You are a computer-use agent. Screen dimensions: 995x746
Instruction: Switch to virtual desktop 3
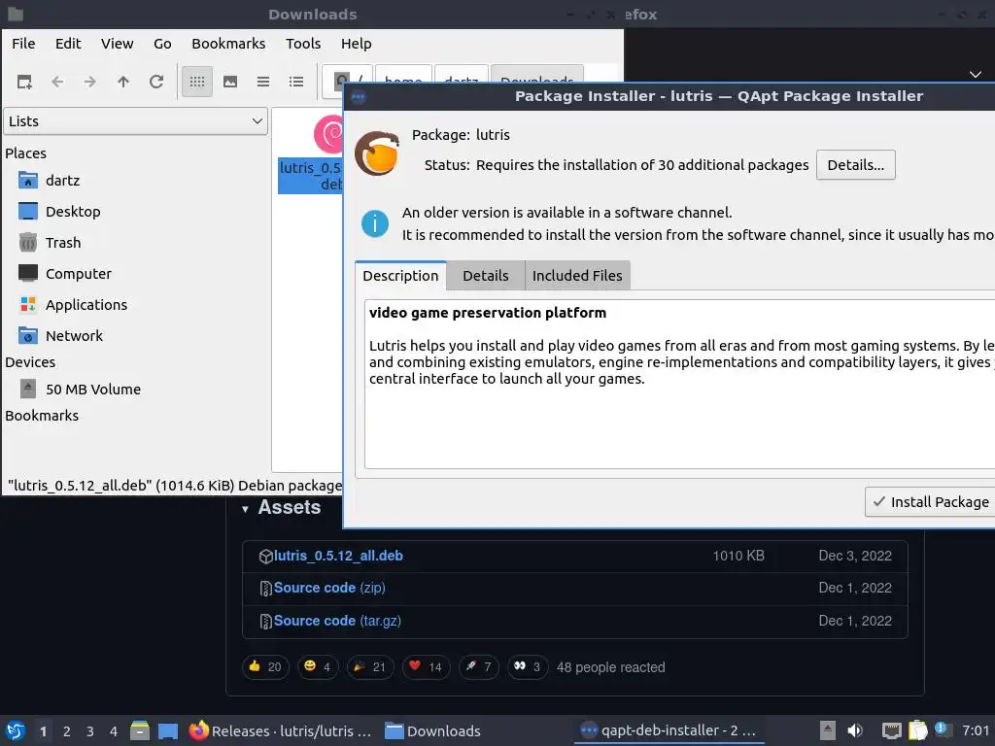(x=90, y=731)
